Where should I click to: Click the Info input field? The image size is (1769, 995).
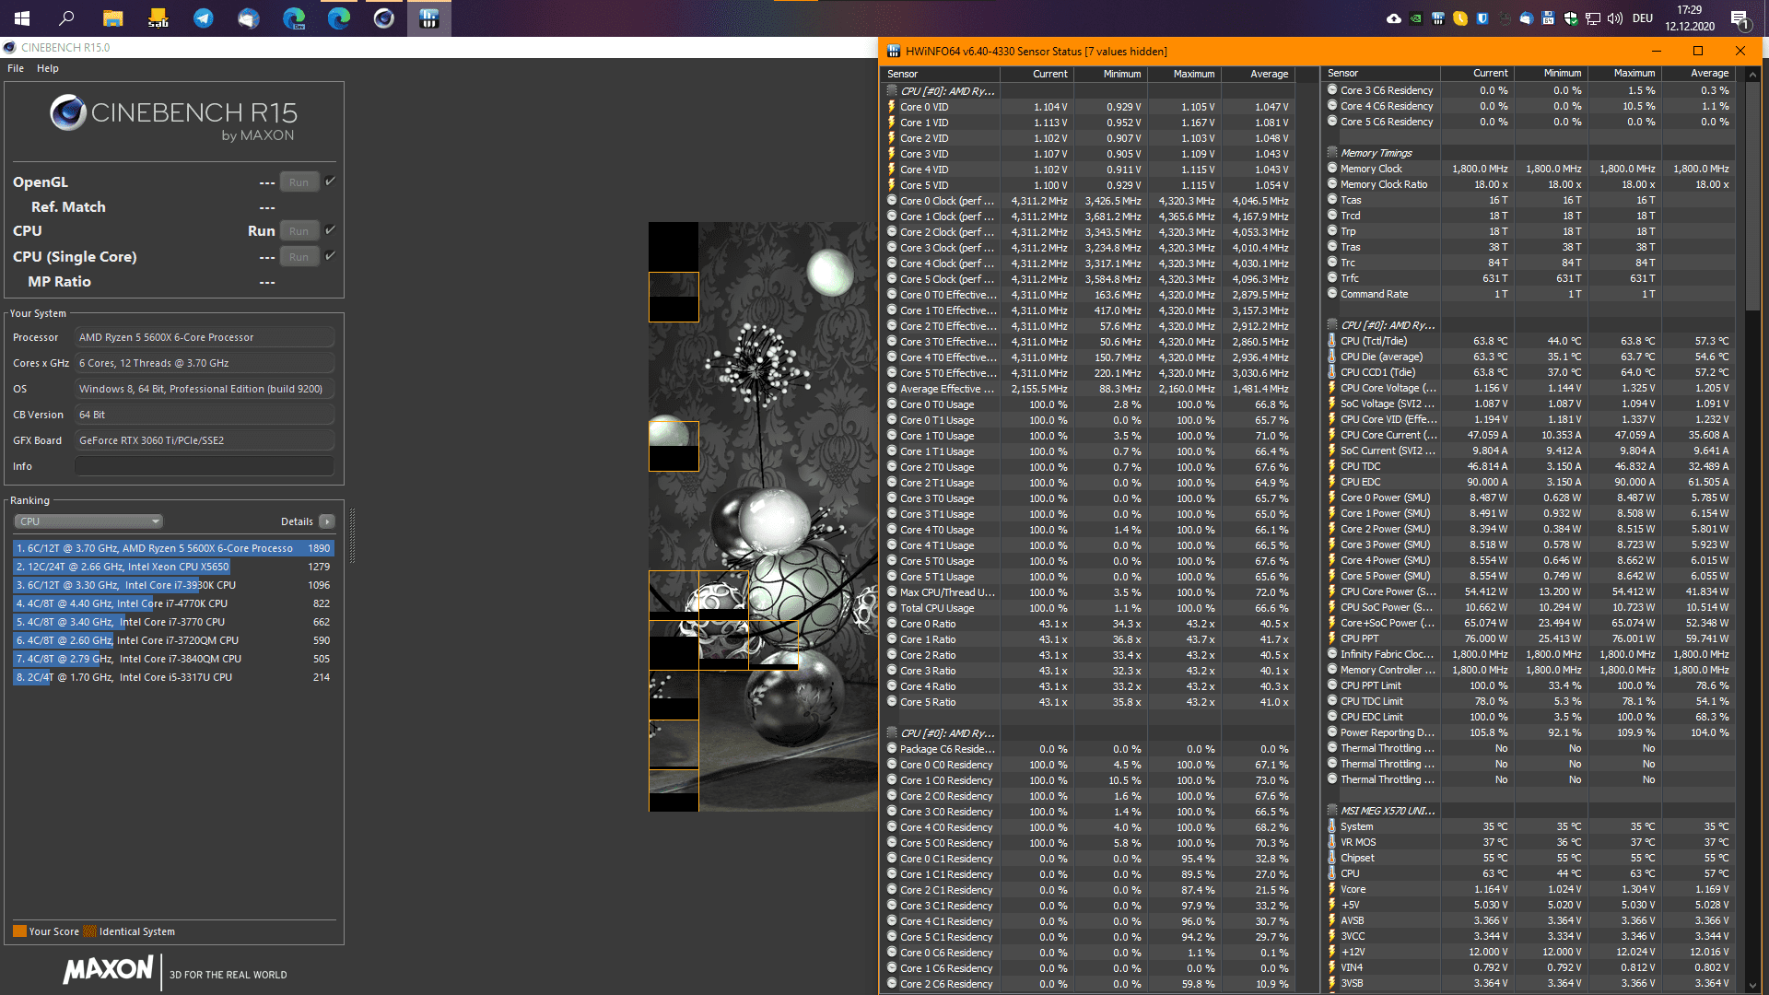pyautogui.click(x=205, y=466)
